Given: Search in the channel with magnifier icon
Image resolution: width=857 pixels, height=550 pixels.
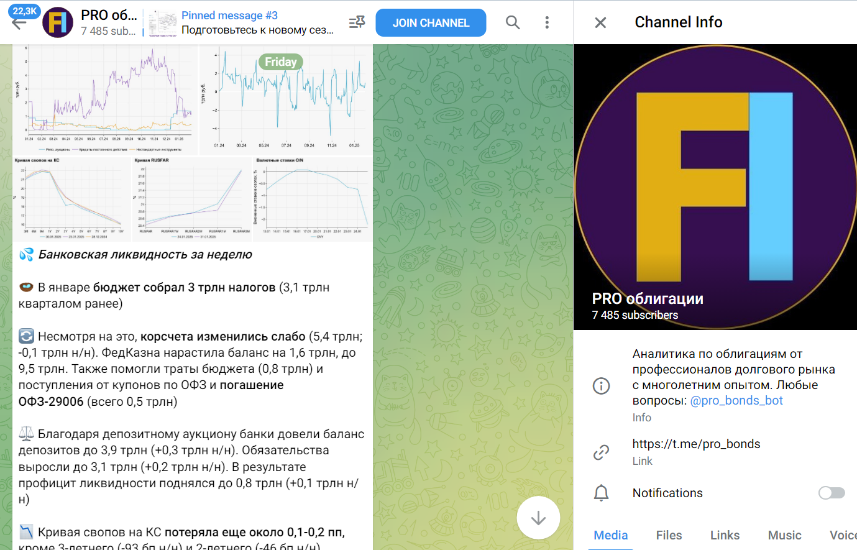Looking at the screenshot, I should coord(513,23).
